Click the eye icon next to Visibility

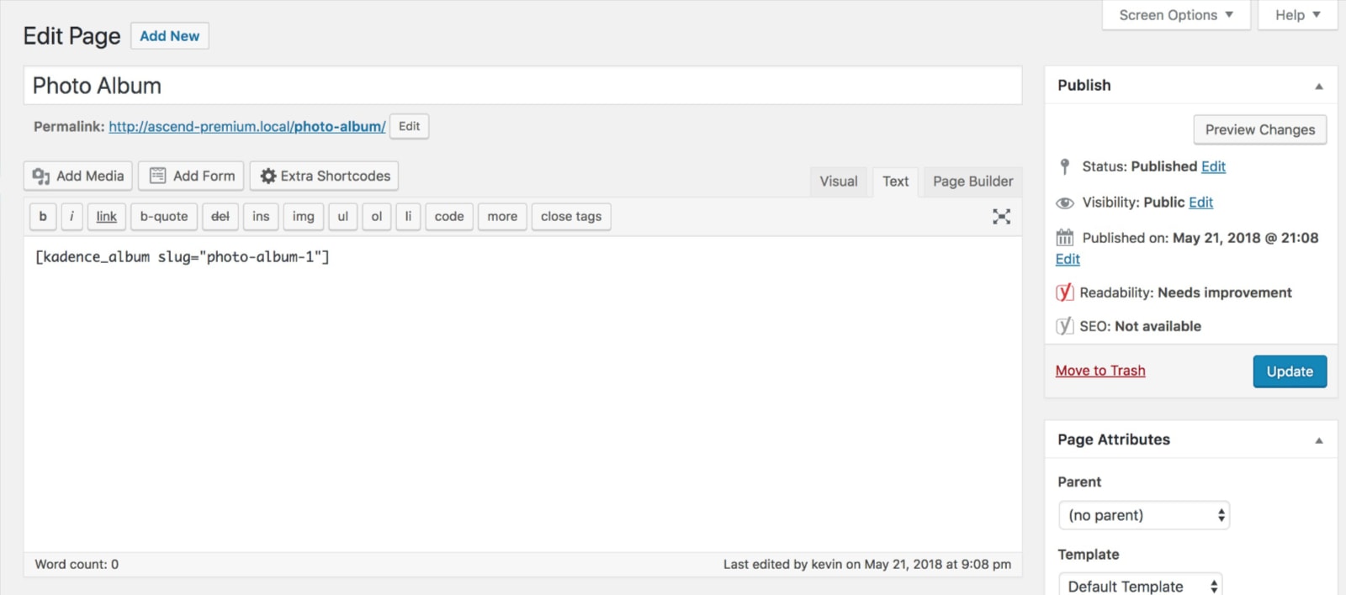1065,203
